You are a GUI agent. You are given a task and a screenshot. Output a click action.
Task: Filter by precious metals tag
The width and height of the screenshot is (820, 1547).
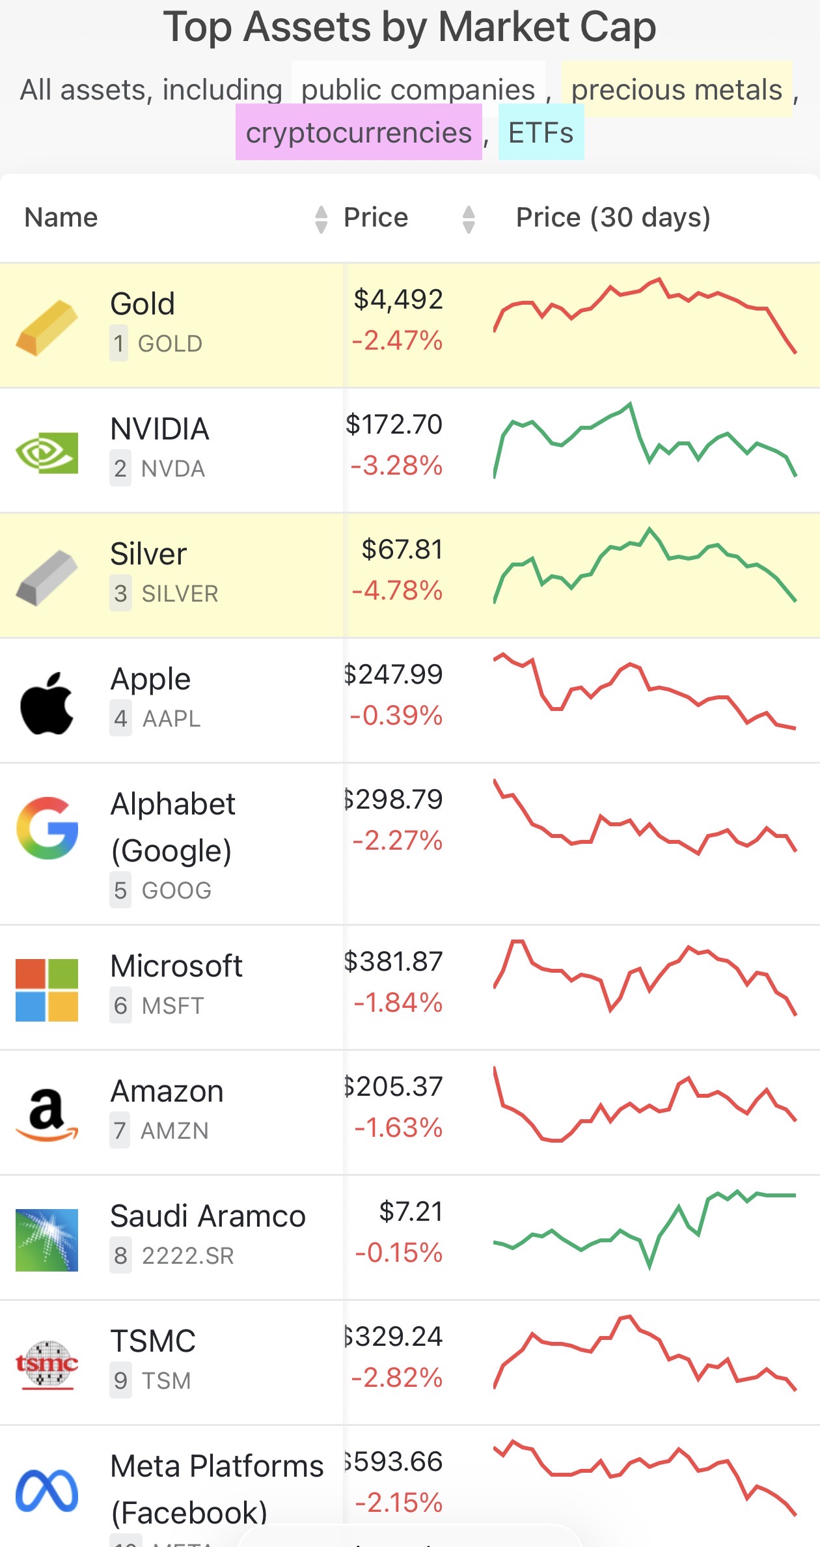pos(677,89)
